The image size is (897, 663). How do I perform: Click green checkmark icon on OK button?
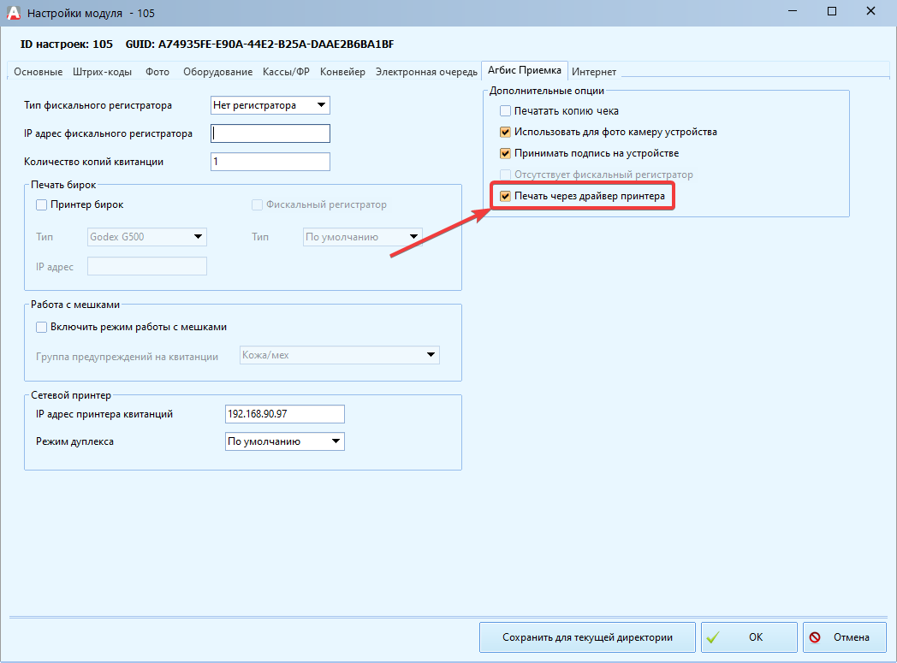pyautogui.click(x=713, y=637)
